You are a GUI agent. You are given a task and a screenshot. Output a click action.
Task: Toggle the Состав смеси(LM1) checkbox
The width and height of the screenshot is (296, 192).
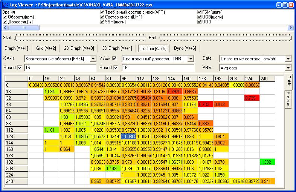(x=102, y=17)
